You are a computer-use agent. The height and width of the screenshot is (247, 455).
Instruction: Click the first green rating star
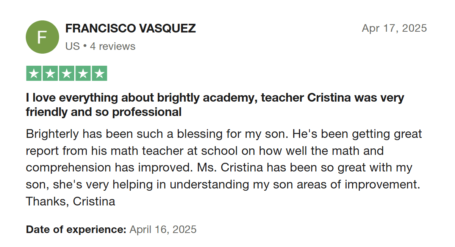(34, 74)
